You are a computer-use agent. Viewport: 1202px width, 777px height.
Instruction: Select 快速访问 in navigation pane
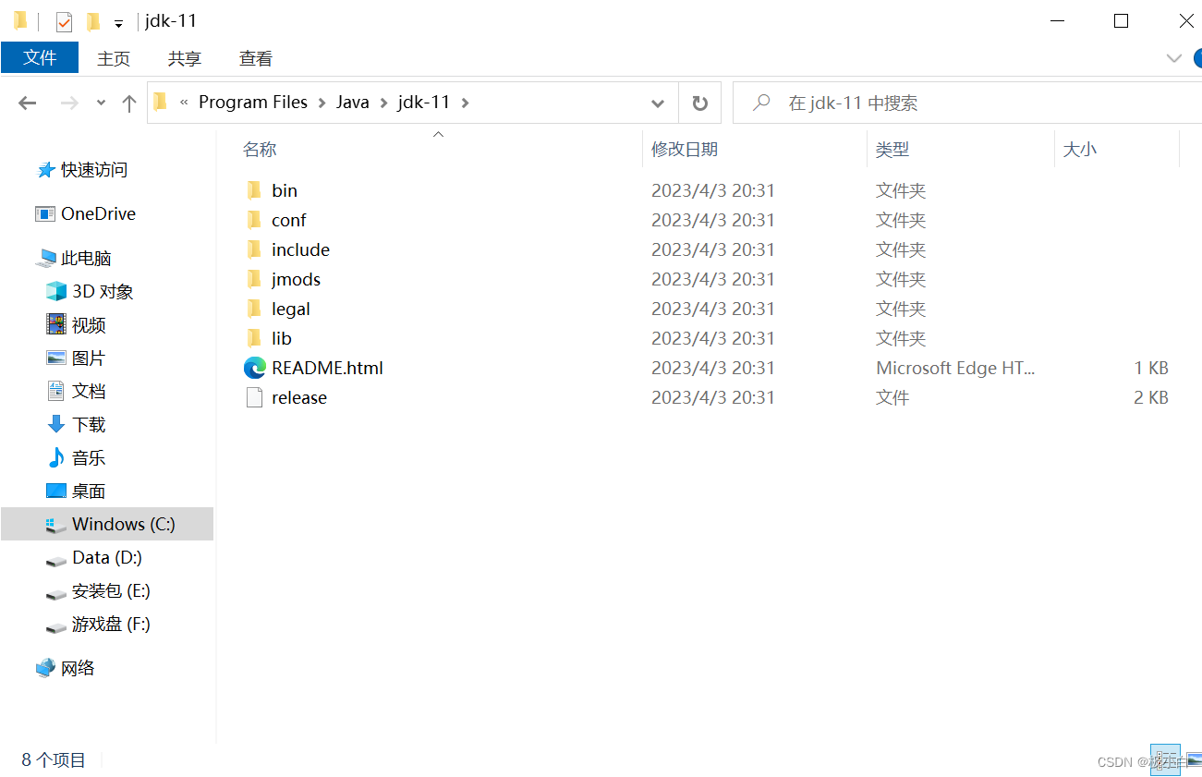click(94, 170)
